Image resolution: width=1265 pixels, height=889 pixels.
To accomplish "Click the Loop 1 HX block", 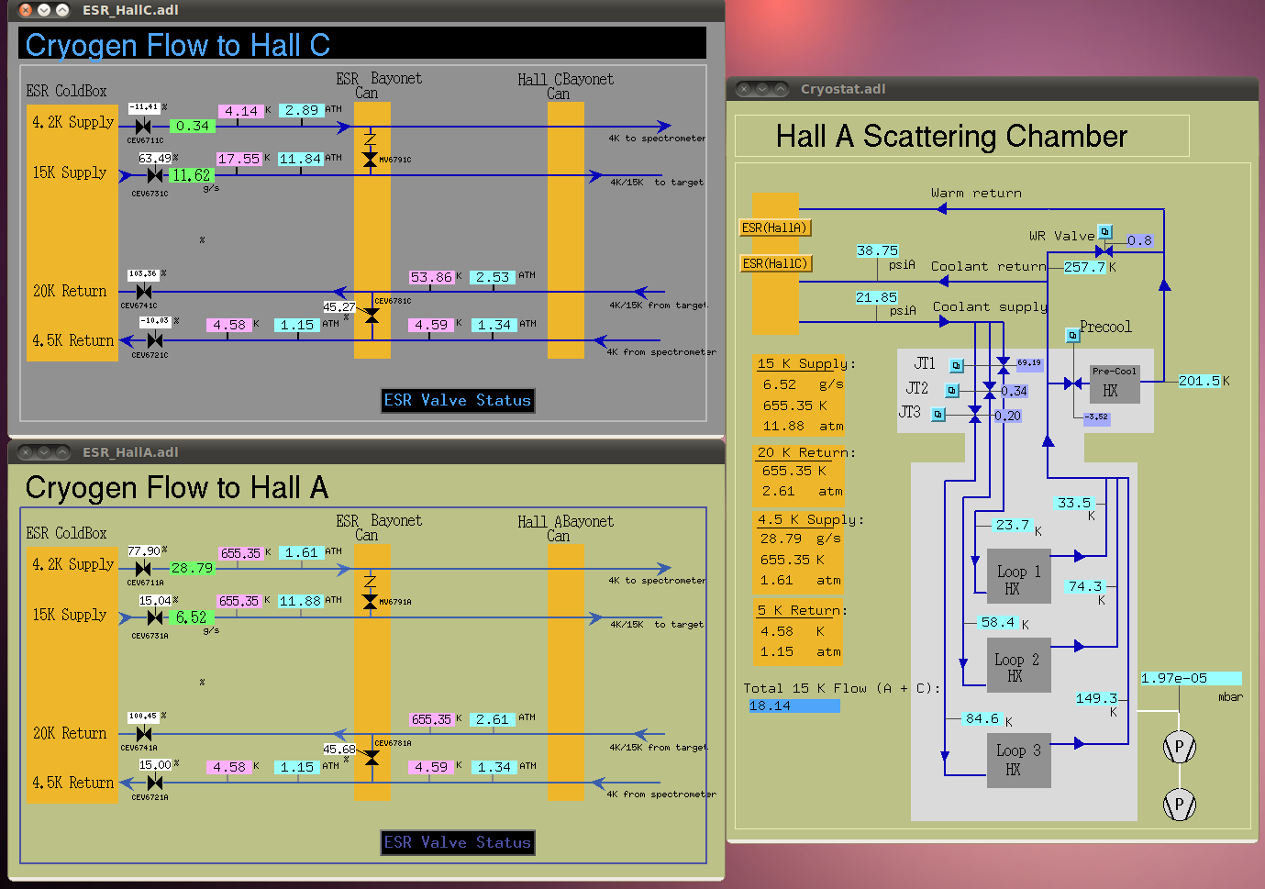I will (x=1019, y=577).
